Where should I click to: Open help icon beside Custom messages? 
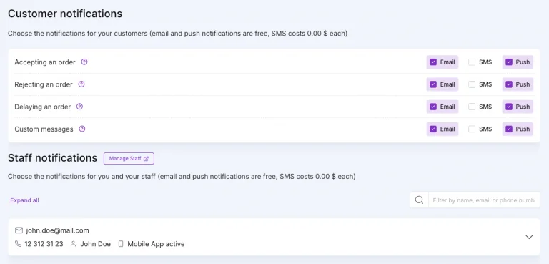[x=82, y=129]
